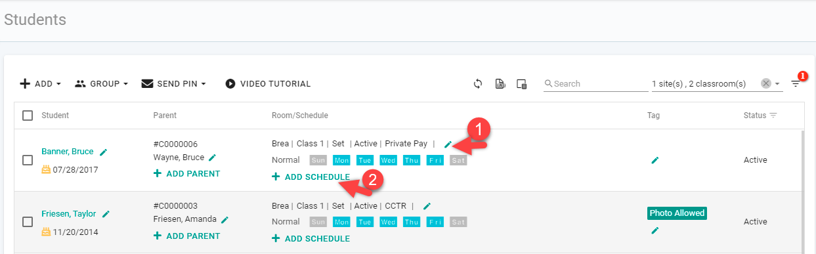Screen dimensions: 816x254
Task: Expand the site and classroom selector arrow
Action: coord(778,84)
